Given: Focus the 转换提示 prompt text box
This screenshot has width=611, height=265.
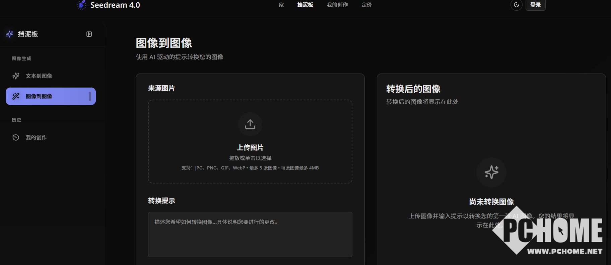Looking at the screenshot, I should point(250,234).
